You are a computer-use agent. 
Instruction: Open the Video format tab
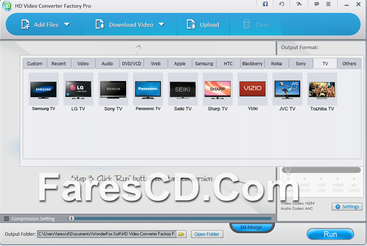point(83,64)
